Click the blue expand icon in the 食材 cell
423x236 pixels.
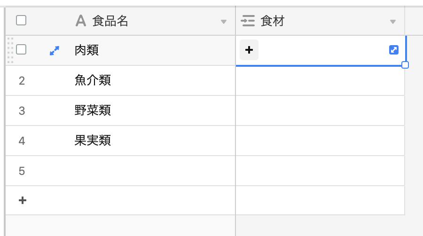coord(394,50)
